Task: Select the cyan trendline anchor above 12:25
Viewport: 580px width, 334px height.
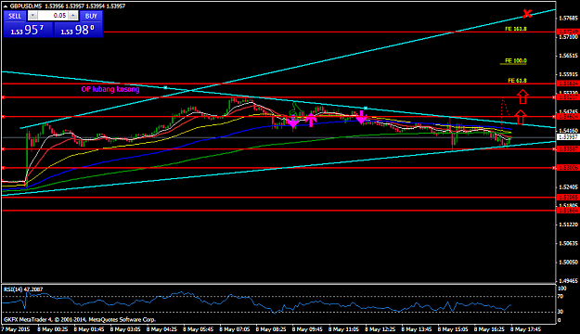Action: [x=366, y=108]
